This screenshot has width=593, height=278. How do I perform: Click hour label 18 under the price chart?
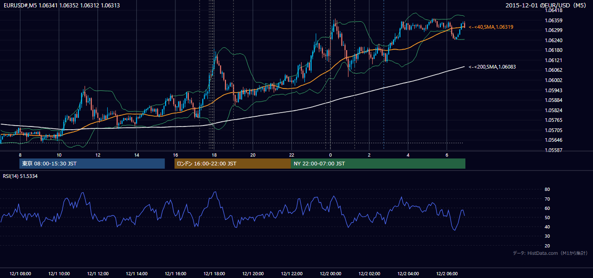coord(214,155)
